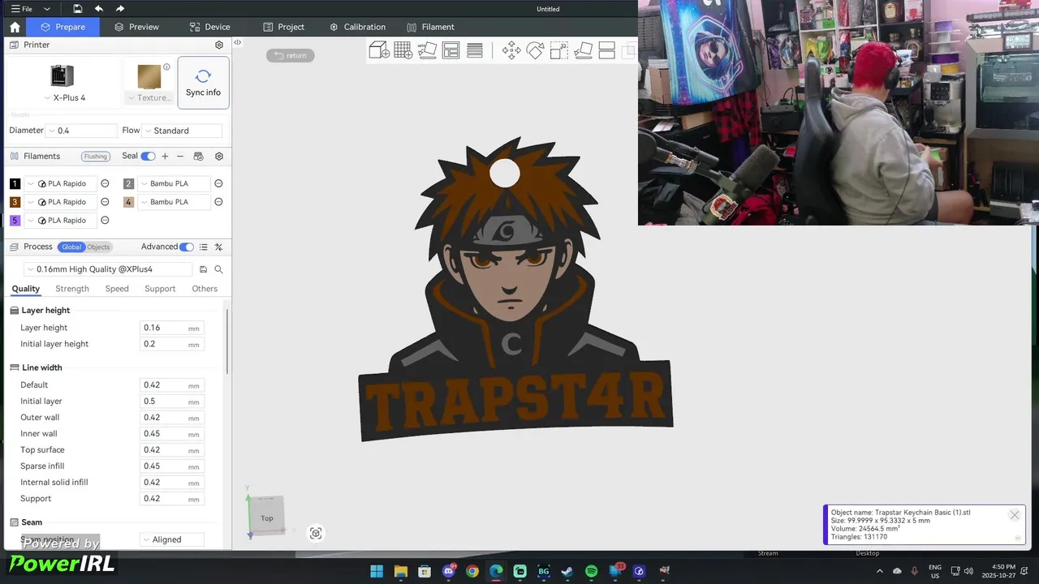The width and height of the screenshot is (1039, 584).
Task: Click the Arrange all objects icon
Action: click(x=451, y=50)
